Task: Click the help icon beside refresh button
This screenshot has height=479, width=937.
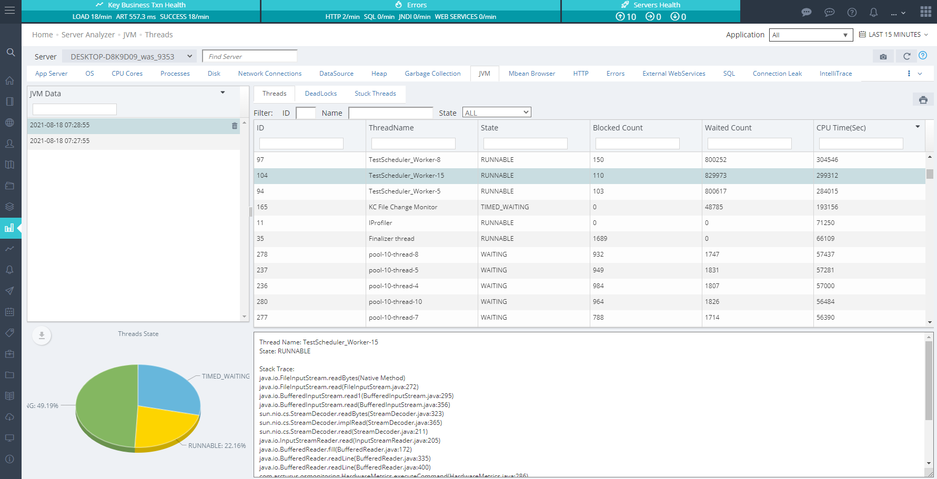Action: click(x=923, y=55)
